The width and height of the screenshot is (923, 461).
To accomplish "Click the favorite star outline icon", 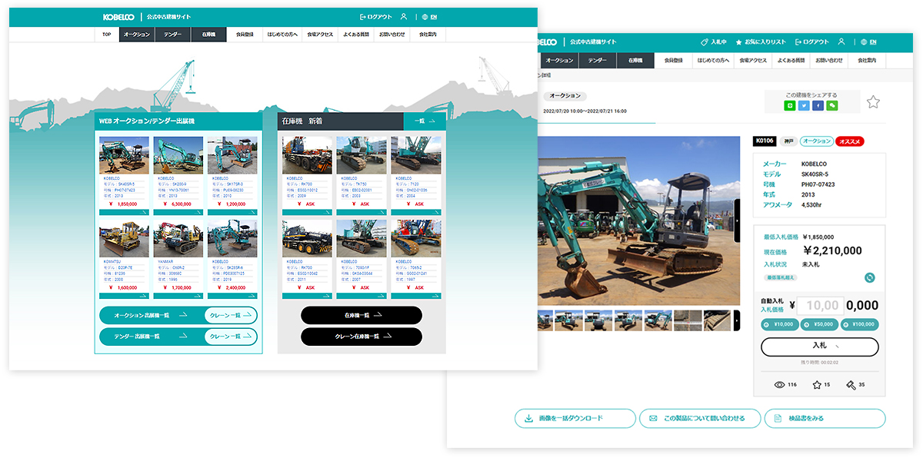I will tap(873, 102).
